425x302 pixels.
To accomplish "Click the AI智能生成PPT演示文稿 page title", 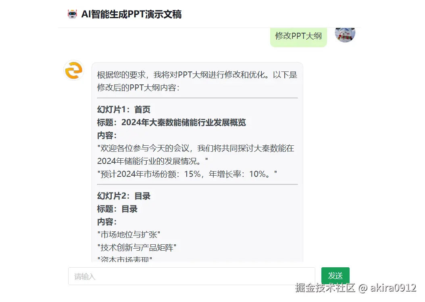I will tap(131, 15).
